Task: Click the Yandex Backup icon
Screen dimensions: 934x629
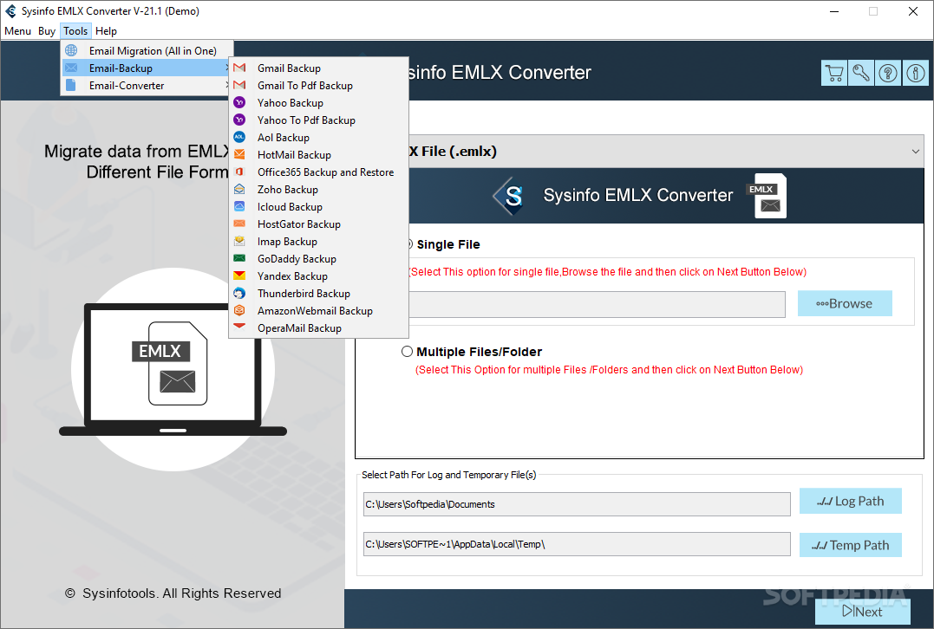Action: click(x=239, y=276)
